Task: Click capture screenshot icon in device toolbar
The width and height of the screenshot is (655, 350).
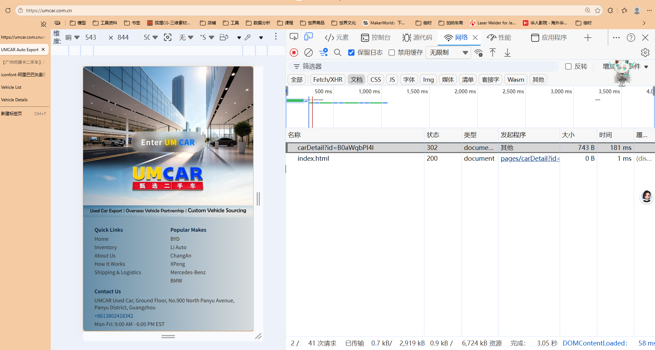Action: click(168, 37)
